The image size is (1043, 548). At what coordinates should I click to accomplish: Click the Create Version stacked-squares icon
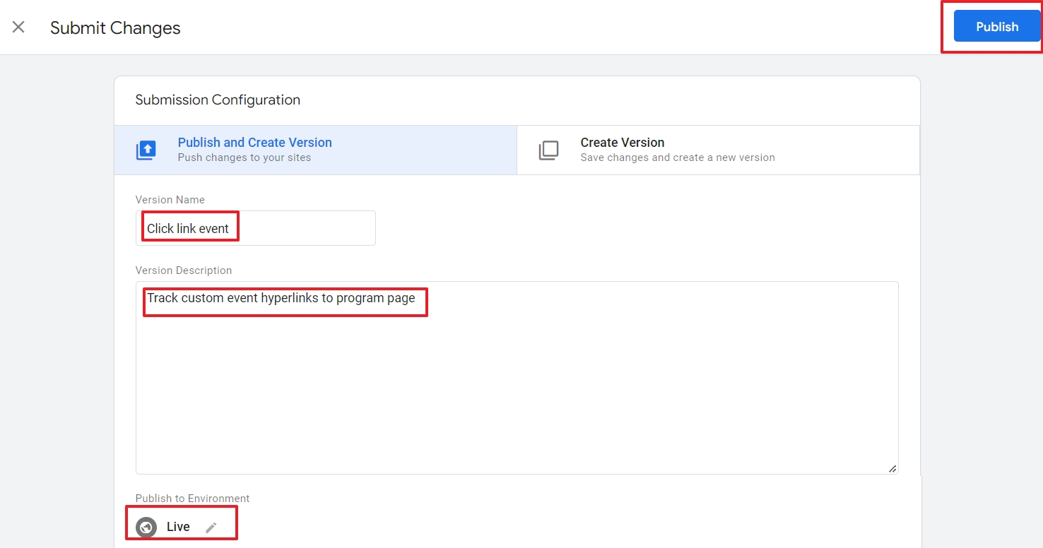coord(548,150)
